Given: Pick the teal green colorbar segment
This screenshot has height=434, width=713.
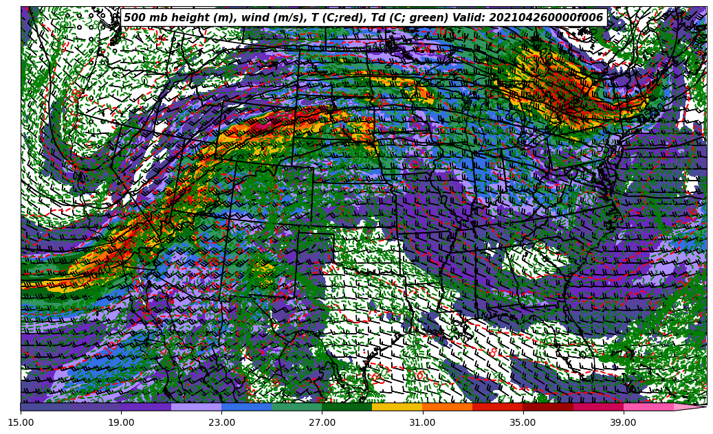Looking at the screenshot, I should click(296, 407).
